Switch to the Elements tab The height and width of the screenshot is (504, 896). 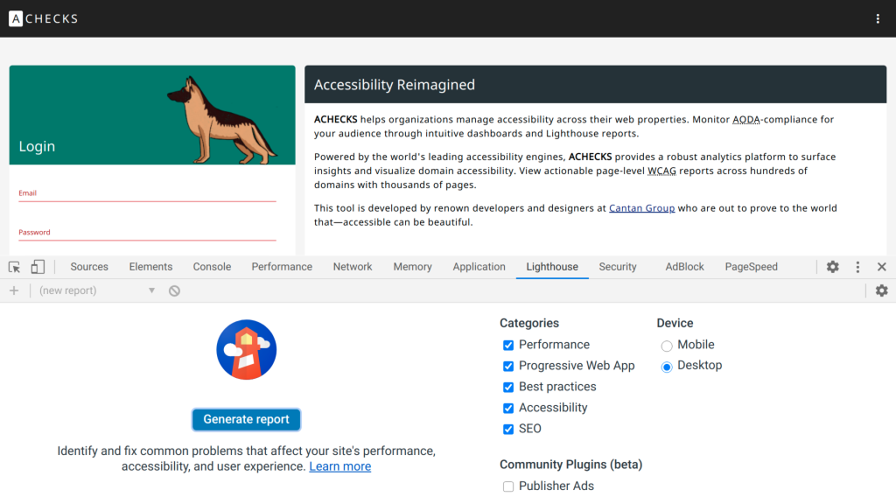pos(150,267)
